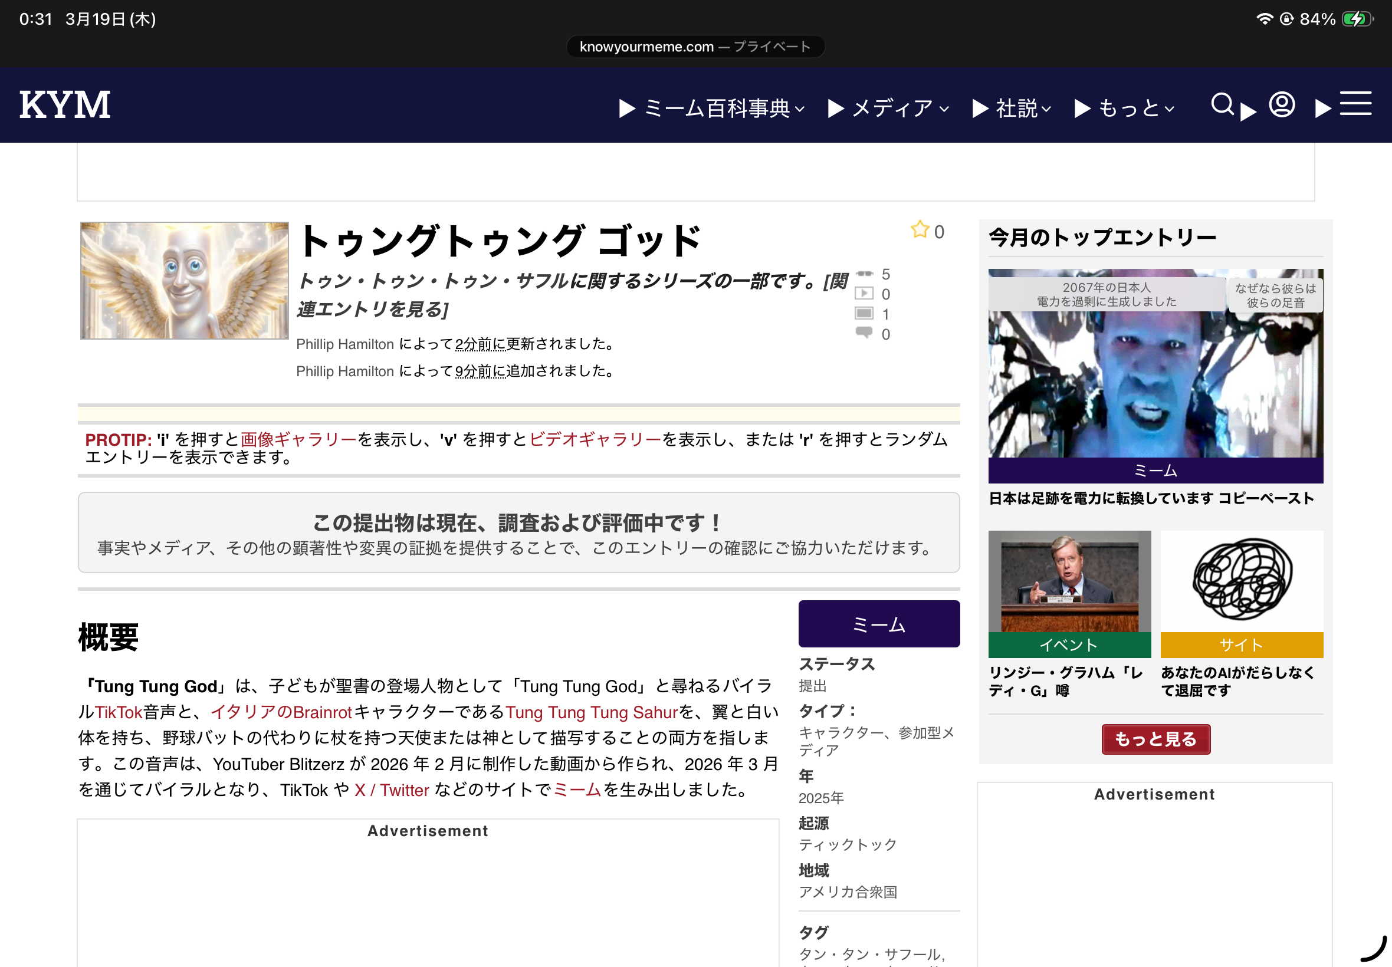Expand the ミーム百科事典 dropdown

pos(718,107)
